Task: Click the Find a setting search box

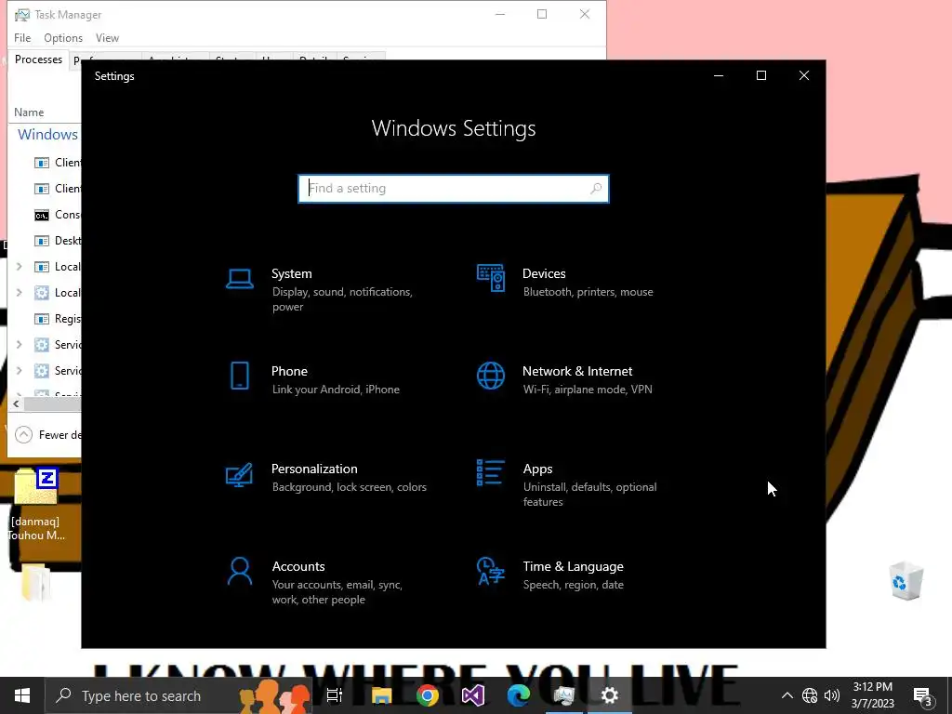Action: [x=453, y=188]
